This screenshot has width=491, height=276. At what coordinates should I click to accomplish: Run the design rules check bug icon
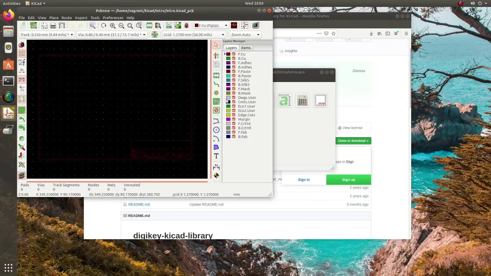[186, 26]
